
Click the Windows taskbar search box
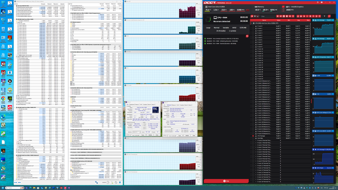15,188
